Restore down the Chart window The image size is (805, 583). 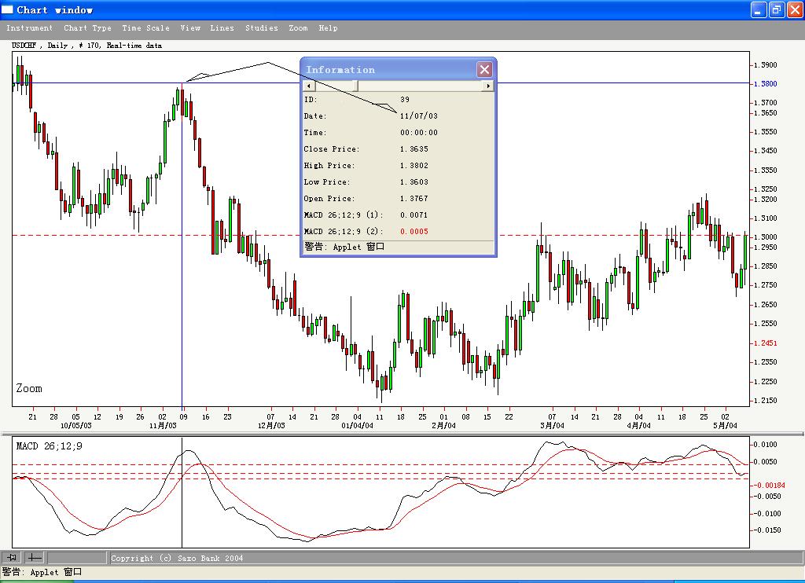[777, 9]
